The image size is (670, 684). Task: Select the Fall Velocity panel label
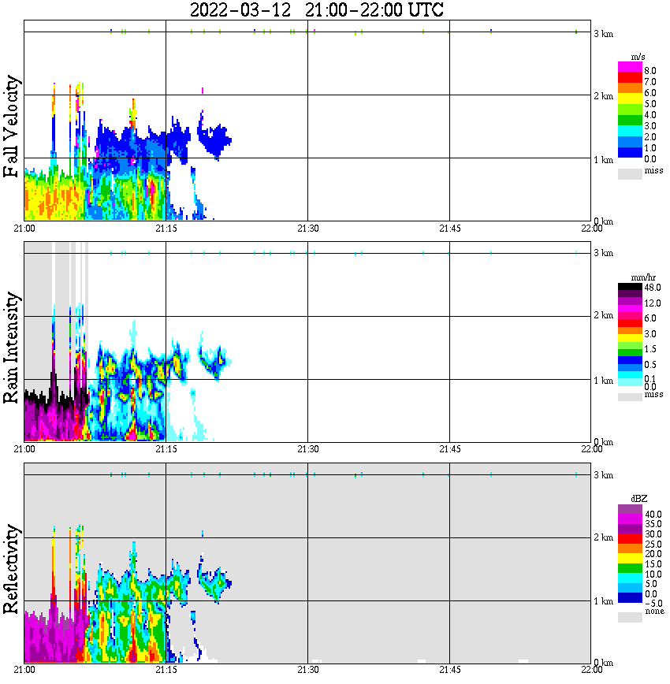point(11,126)
